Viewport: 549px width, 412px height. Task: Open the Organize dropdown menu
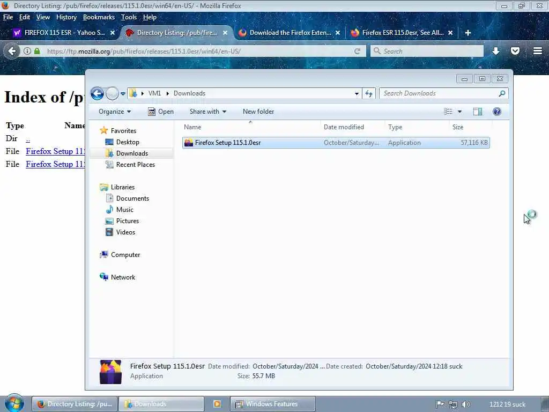click(115, 112)
